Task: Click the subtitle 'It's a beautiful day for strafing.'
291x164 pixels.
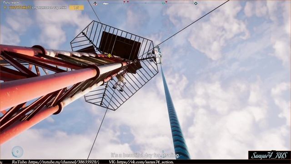Action: [145, 155]
